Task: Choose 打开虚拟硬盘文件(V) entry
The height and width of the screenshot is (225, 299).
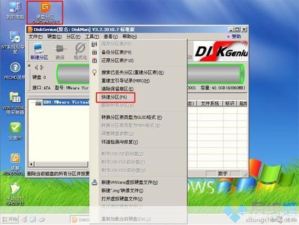Action: pyautogui.click(x=138, y=199)
